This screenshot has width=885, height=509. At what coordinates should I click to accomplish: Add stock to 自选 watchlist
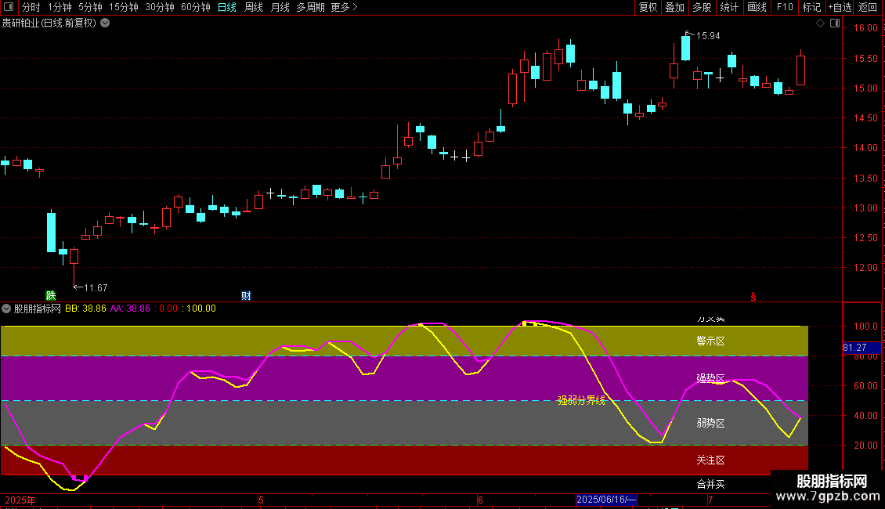[840, 7]
